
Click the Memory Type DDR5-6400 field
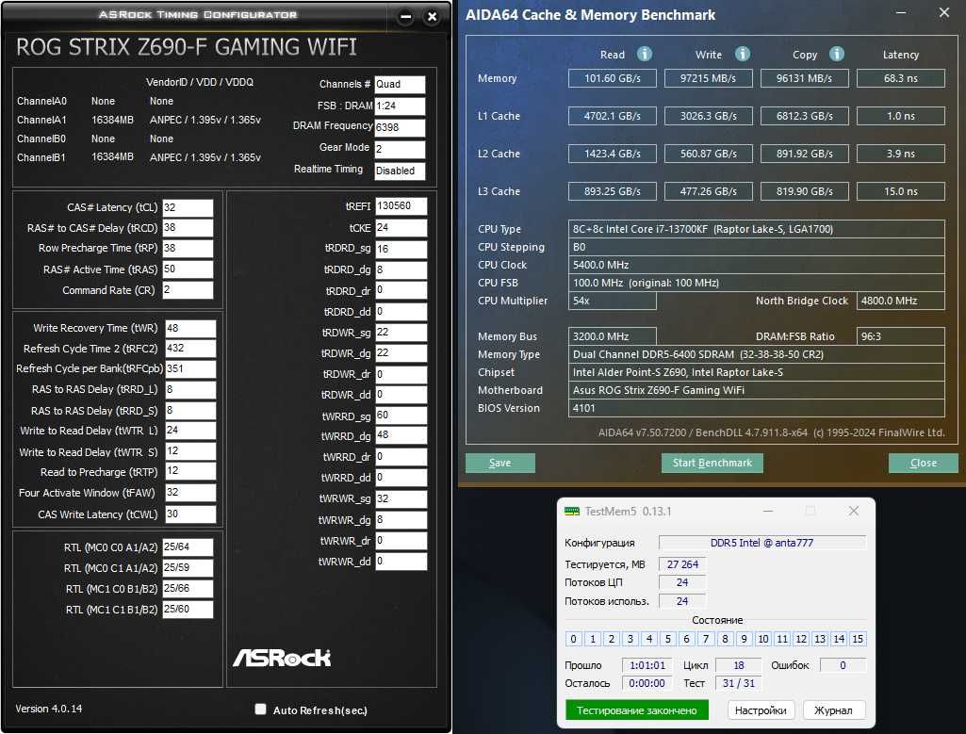[x=757, y=354]
